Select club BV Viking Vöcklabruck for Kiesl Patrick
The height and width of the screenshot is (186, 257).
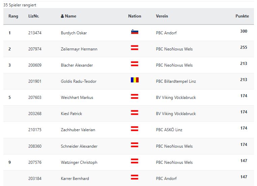[176, 114]
